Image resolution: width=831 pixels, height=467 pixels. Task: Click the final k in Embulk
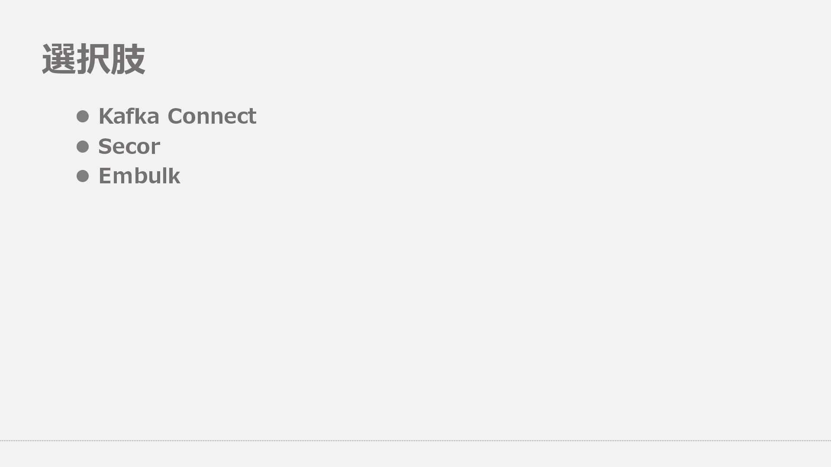[175, 176]
